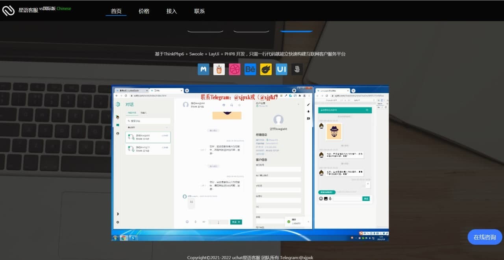Screen dimensions: 504x260
Task: Click the Telegram contact text in the screenshot
Action: pyautogui.click(x=239, y=97)
